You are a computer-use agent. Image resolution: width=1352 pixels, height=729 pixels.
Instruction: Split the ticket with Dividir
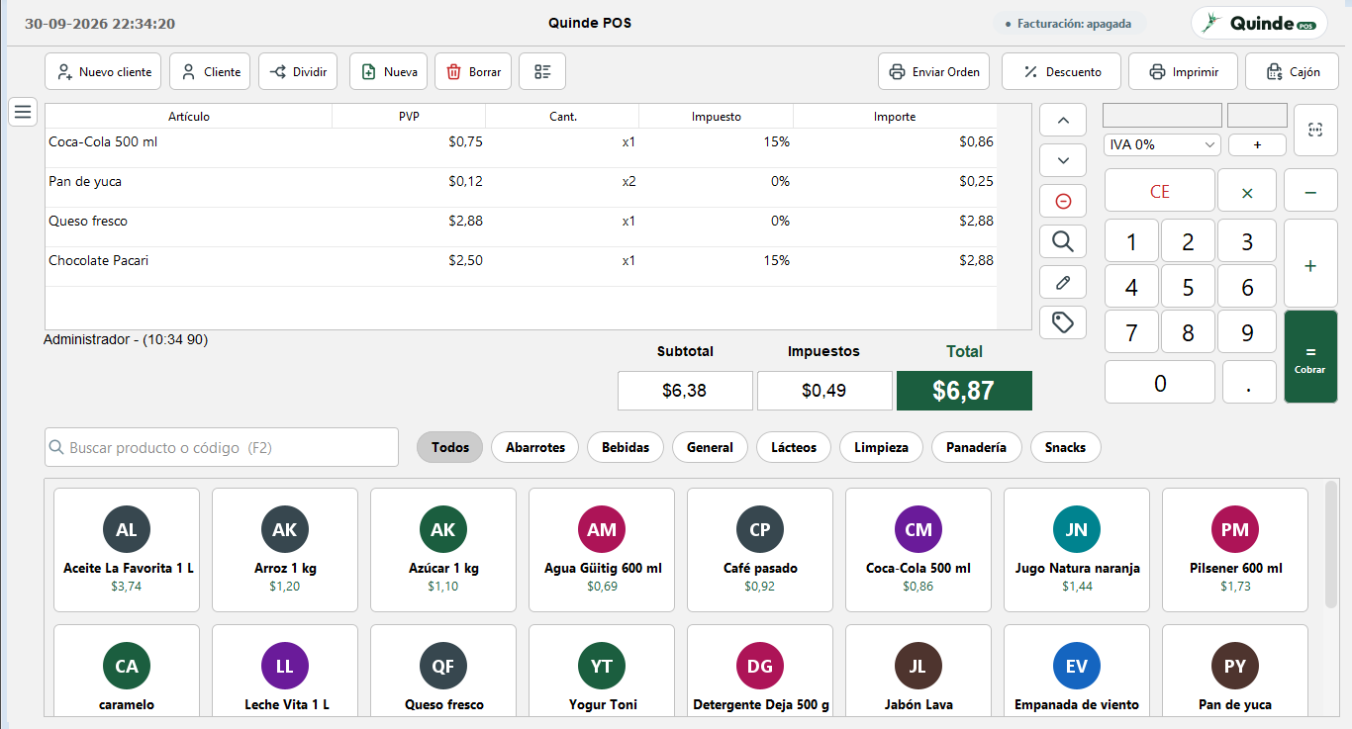coord(299,71)
